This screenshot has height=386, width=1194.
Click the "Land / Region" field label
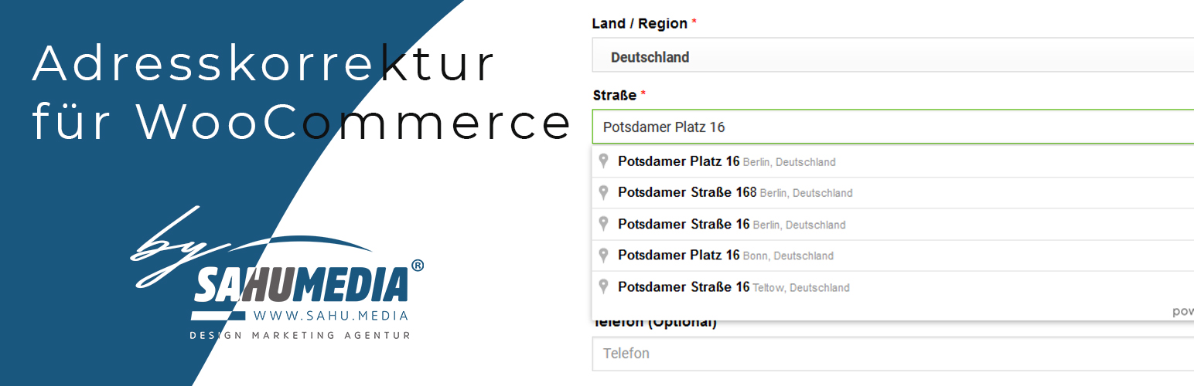click(640, 24)
